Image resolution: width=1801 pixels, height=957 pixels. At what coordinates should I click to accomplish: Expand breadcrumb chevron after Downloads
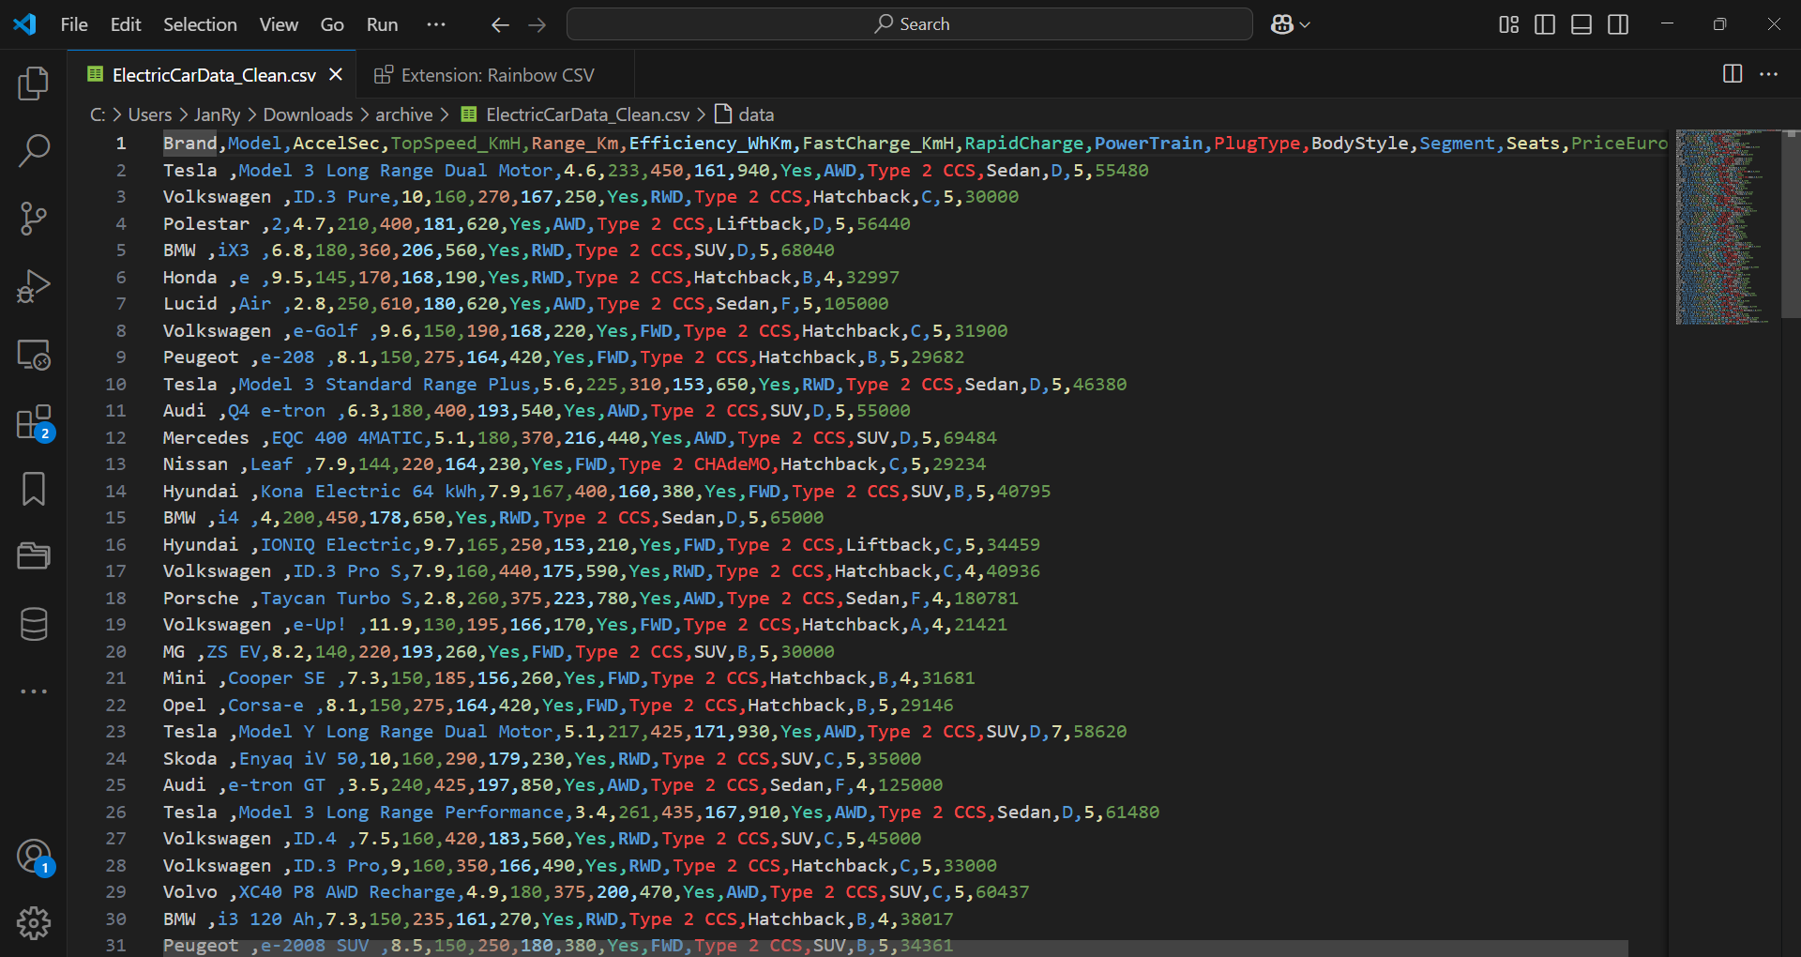365,114
